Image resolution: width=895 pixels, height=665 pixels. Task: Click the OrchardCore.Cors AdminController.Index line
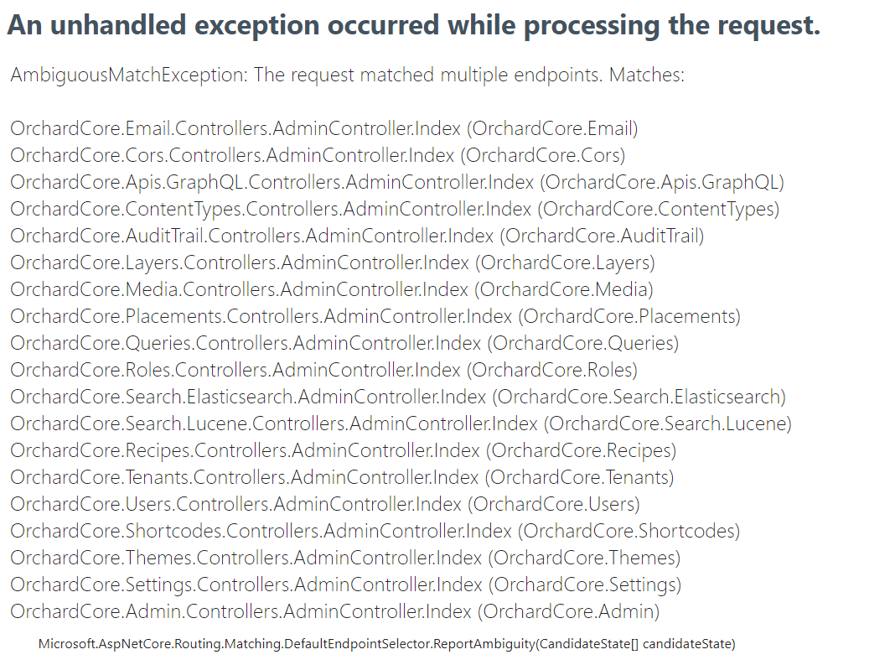(x=318, y=156)
